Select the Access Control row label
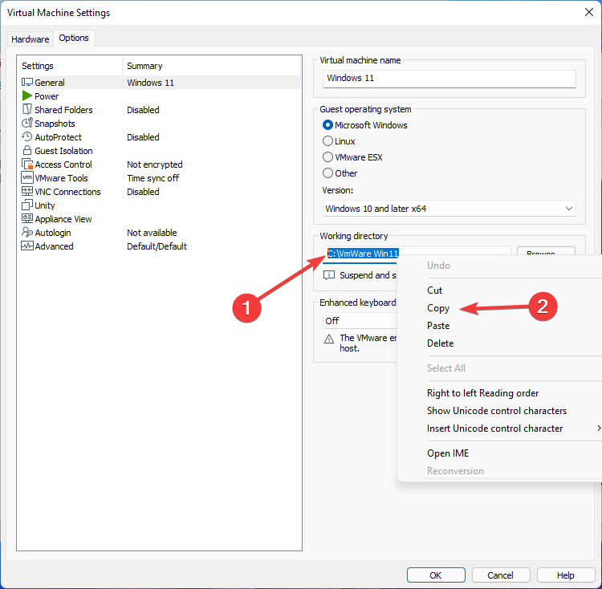Viewport: 602px width, 589px height. (x=63, y=165)
